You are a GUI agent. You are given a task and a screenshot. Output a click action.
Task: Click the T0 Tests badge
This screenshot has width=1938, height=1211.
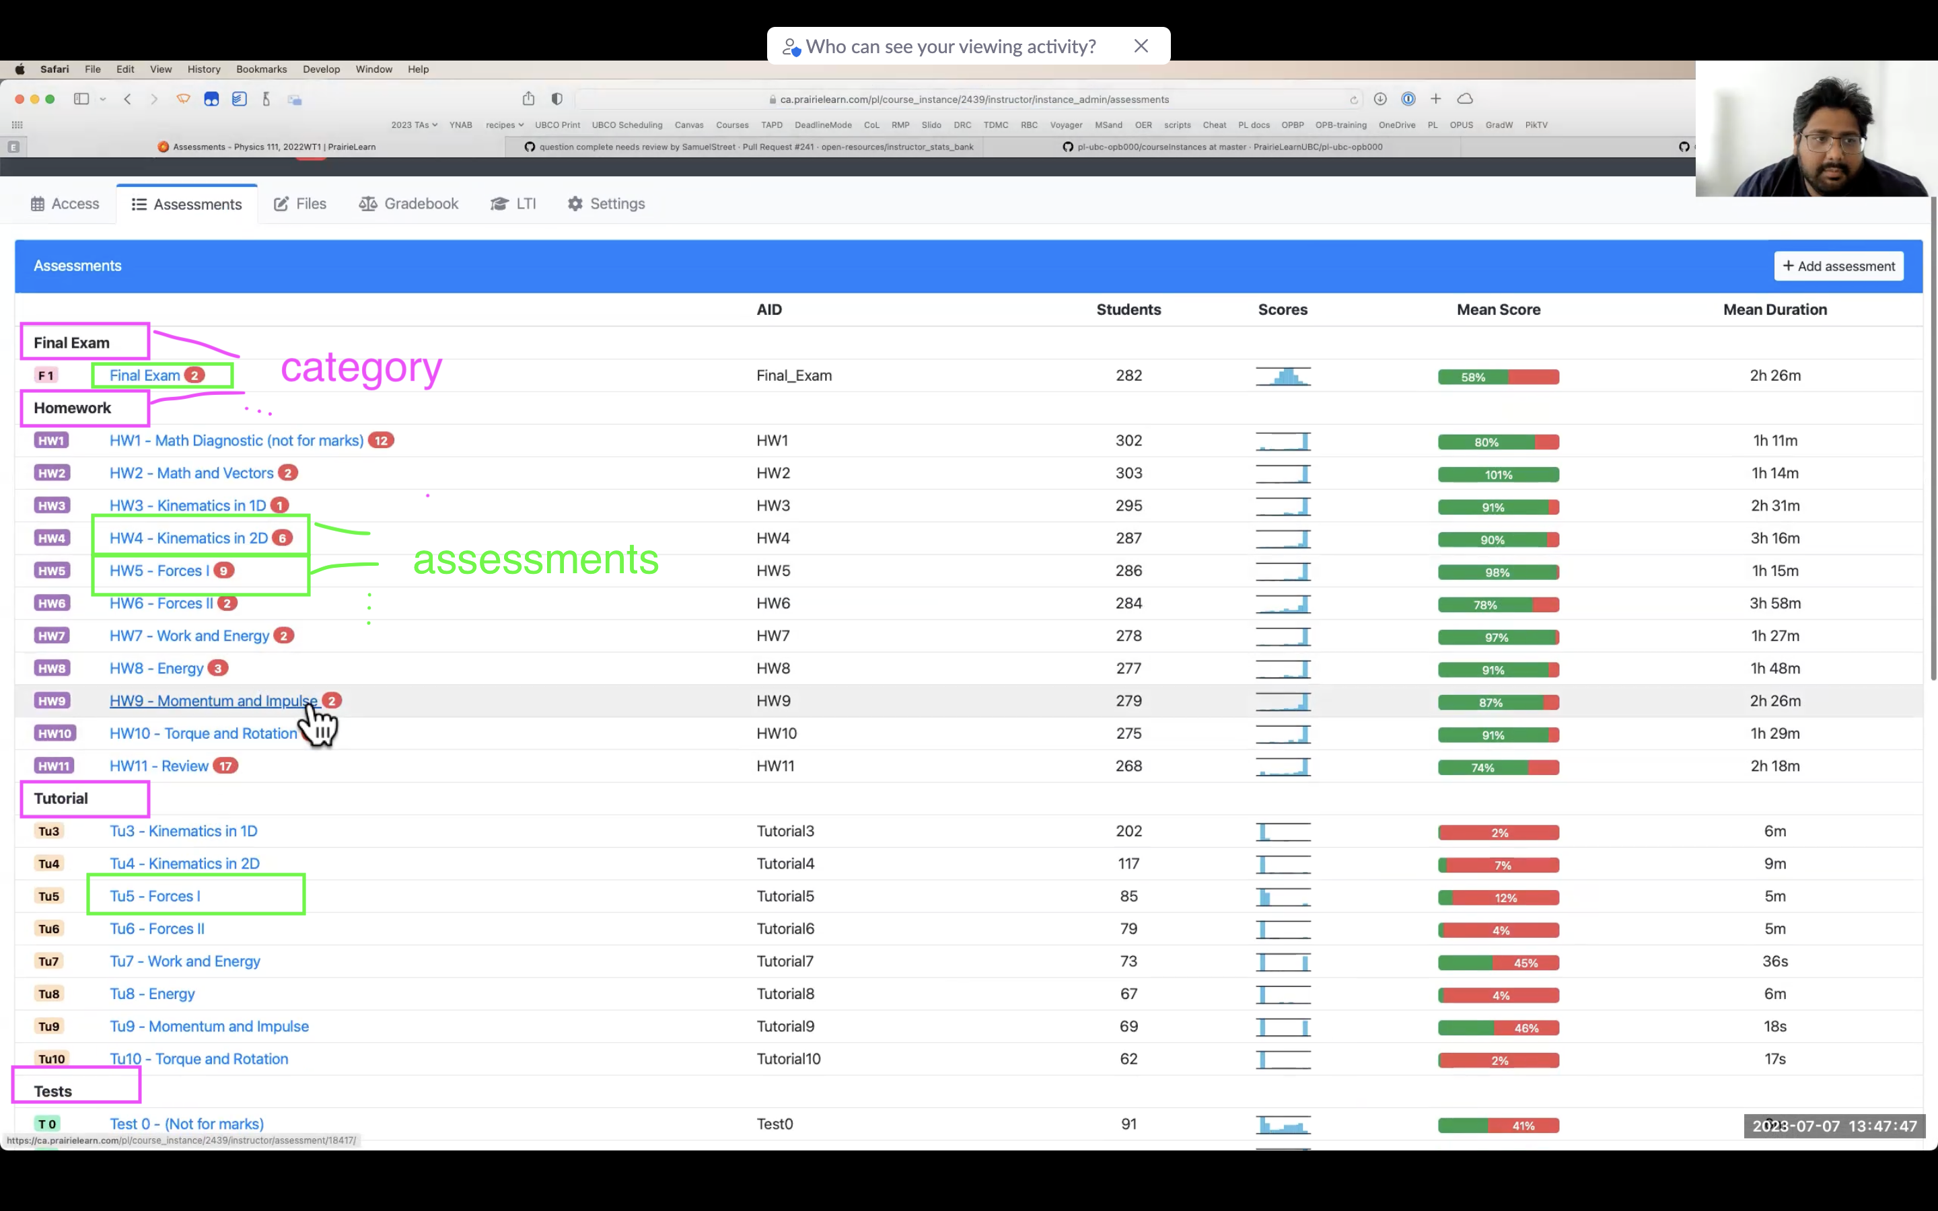(47, 1124)
